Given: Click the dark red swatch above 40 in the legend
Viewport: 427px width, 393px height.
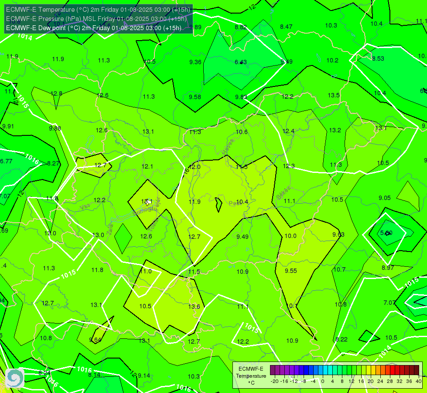Looking at the screenshot, I should [x=417, y=370].
